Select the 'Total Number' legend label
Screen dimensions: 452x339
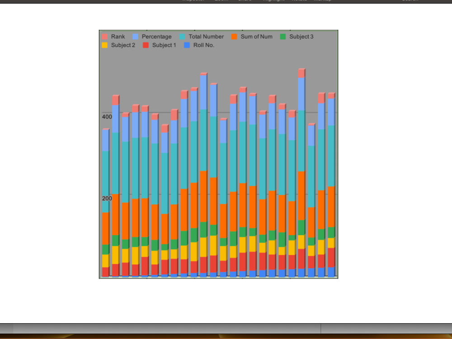[206, 37]
